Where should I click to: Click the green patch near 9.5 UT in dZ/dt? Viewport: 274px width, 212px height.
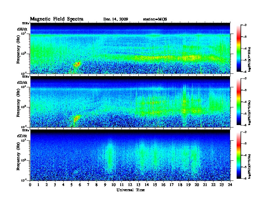pos(110,158)
